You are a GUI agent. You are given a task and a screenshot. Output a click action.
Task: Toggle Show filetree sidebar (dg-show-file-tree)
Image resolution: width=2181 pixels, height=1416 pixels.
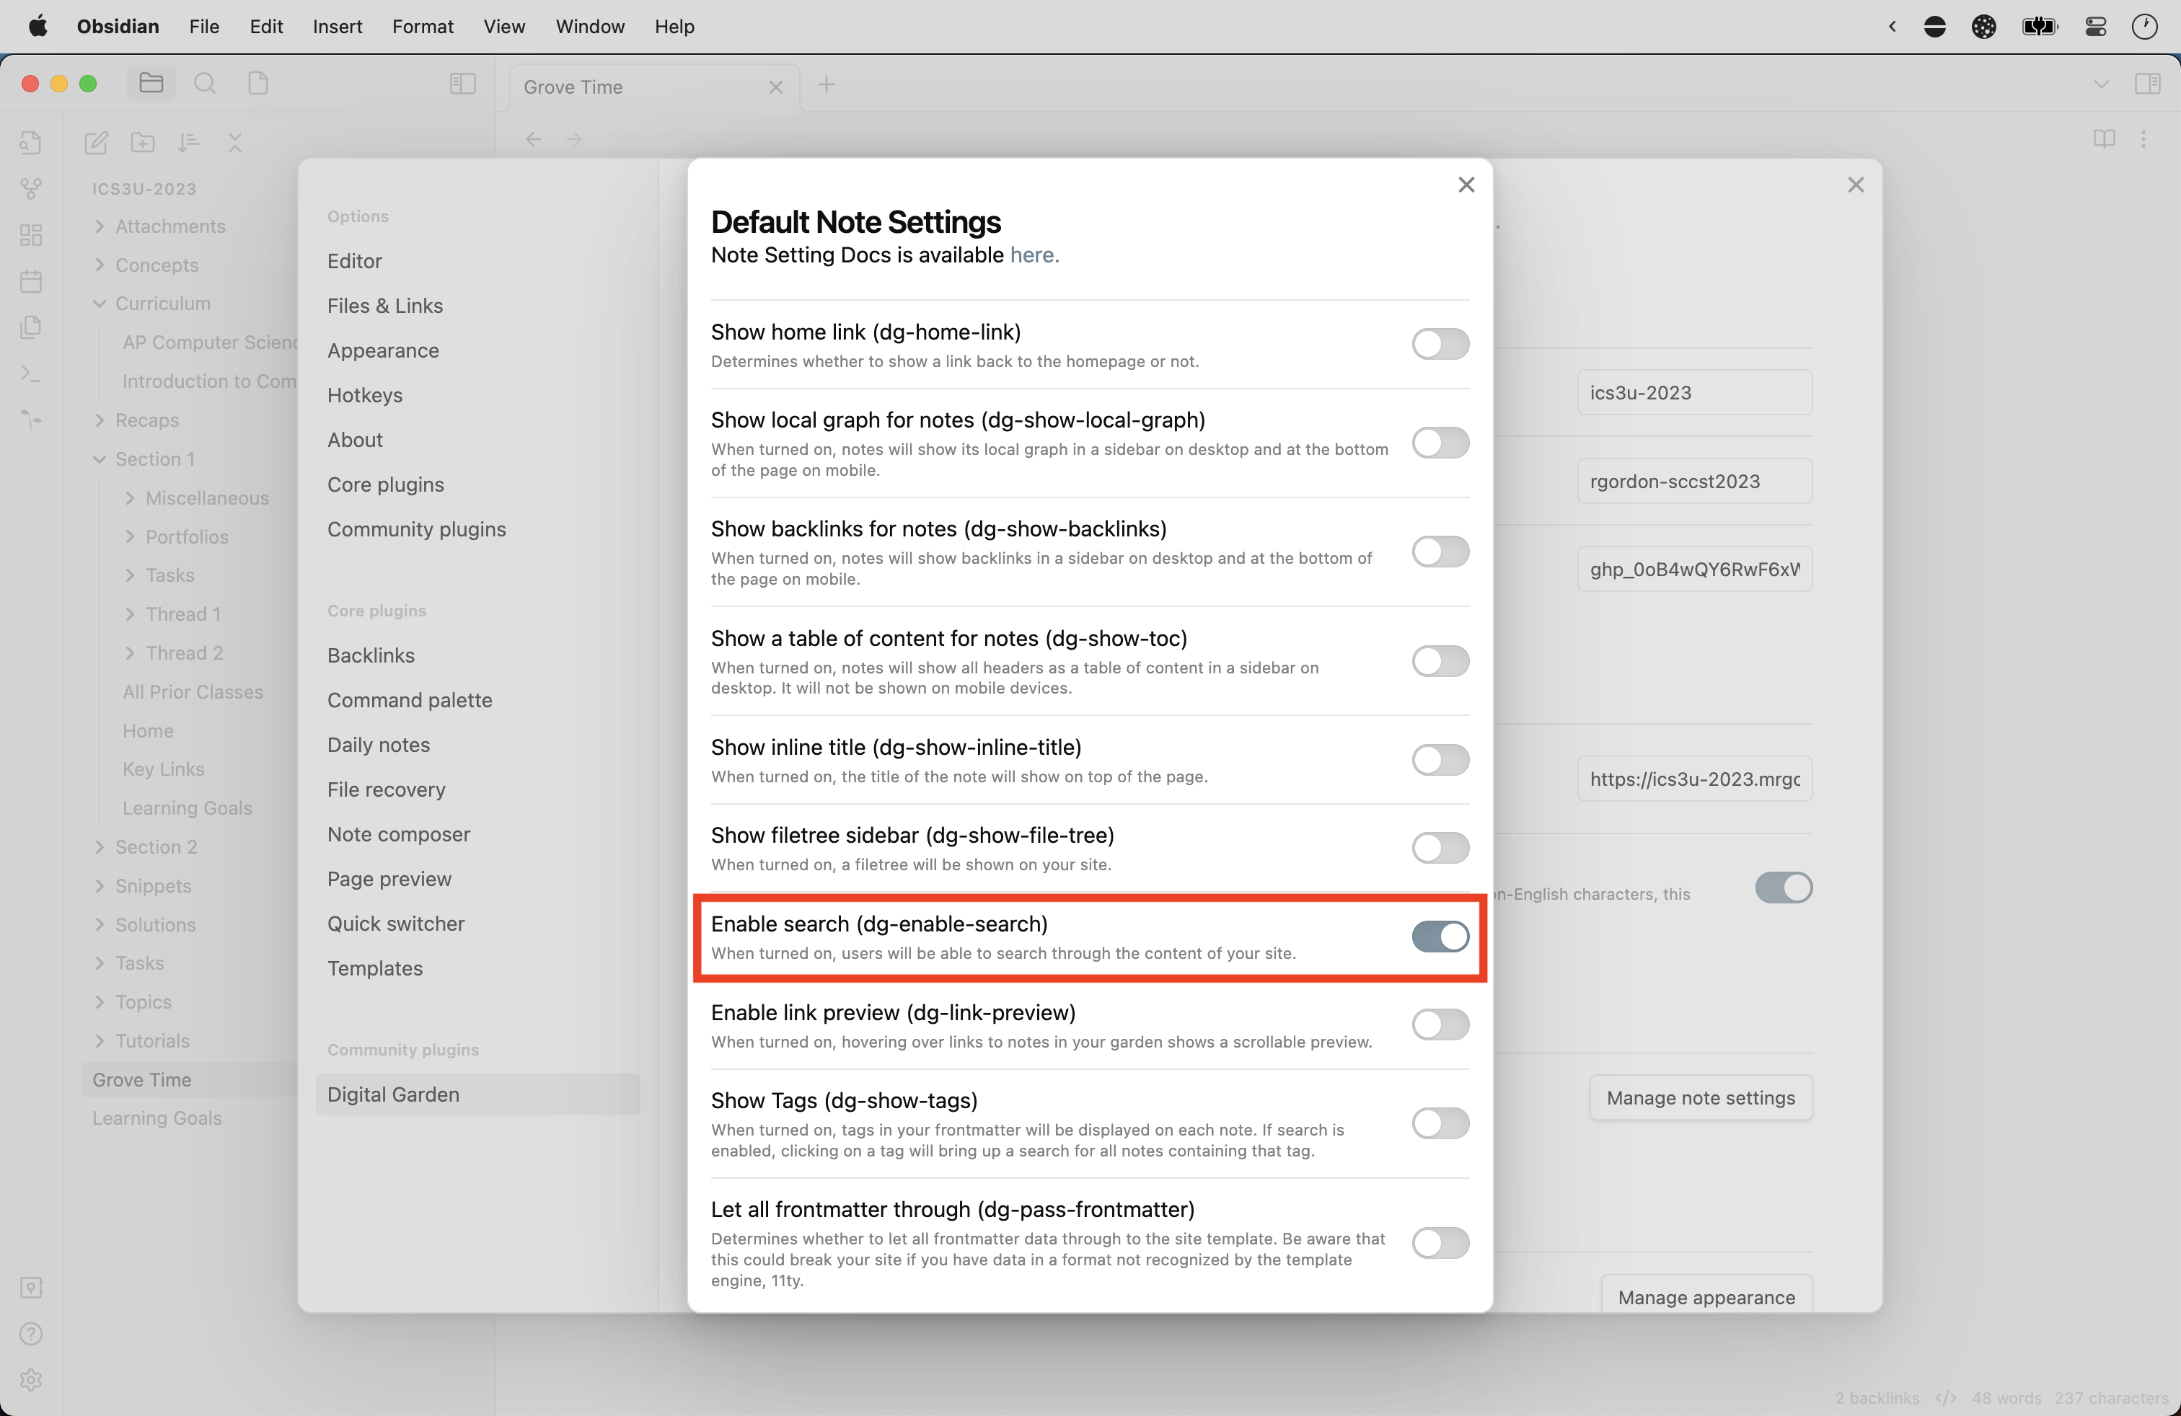[1439, 846]
